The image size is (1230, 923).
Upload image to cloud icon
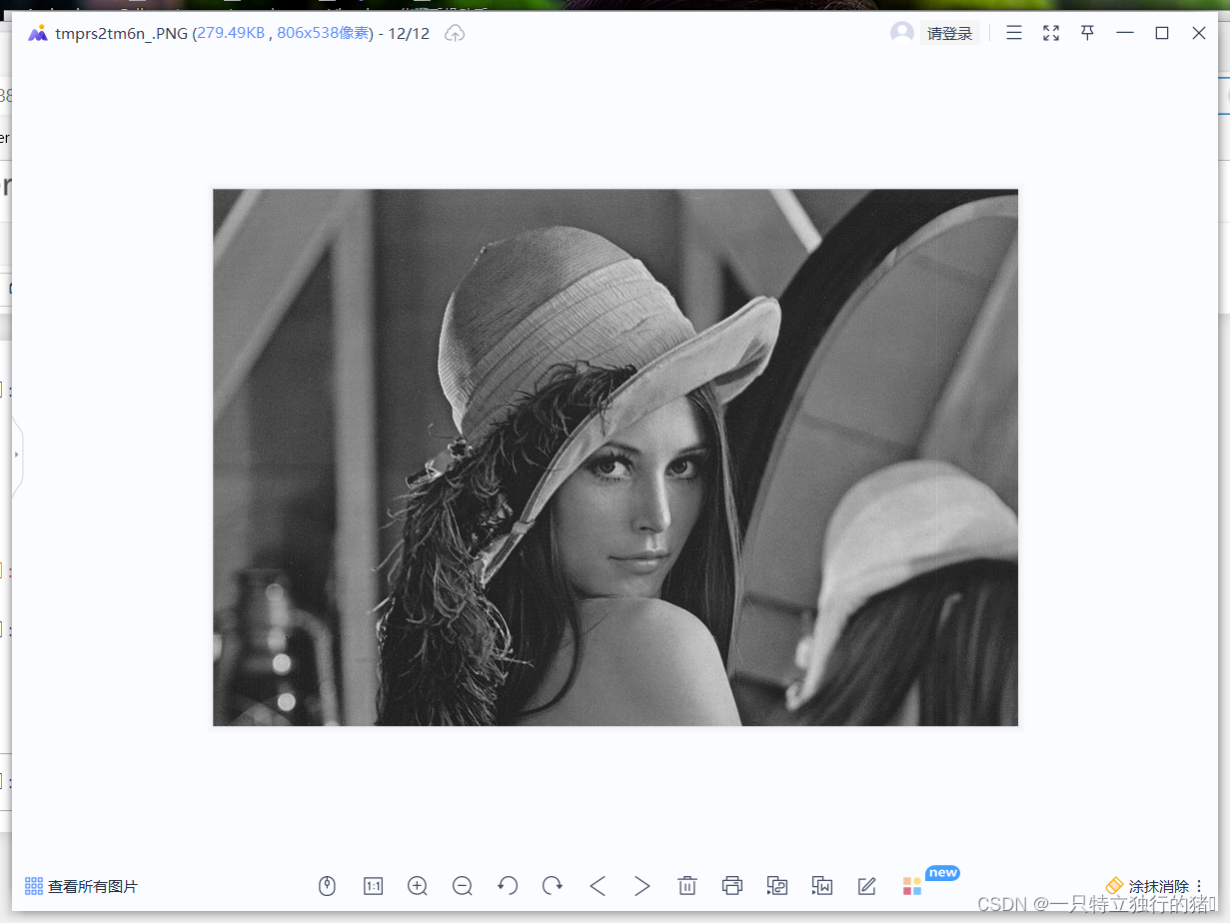pyautogui.click(x=455, y=34)
